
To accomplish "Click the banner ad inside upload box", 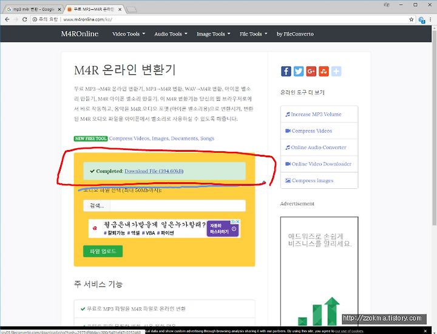I will point(164,228).
